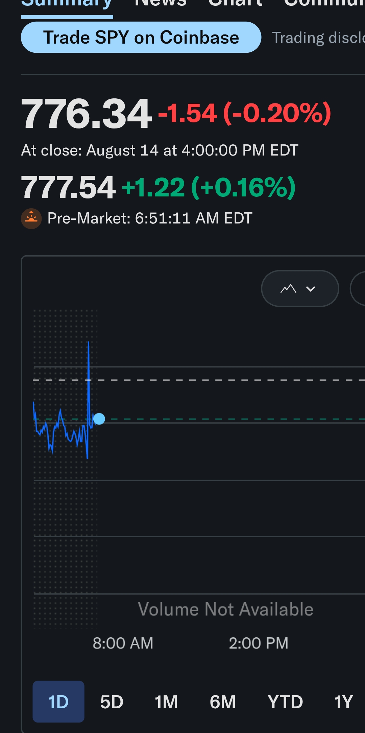Click the blue current price dot

coord(99,419)
